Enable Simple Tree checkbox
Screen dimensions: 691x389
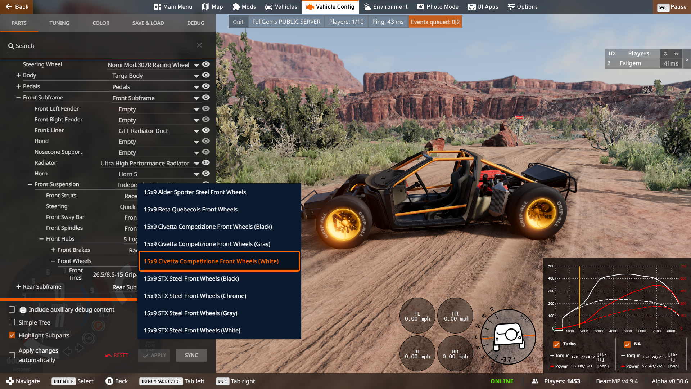[12, 322]
